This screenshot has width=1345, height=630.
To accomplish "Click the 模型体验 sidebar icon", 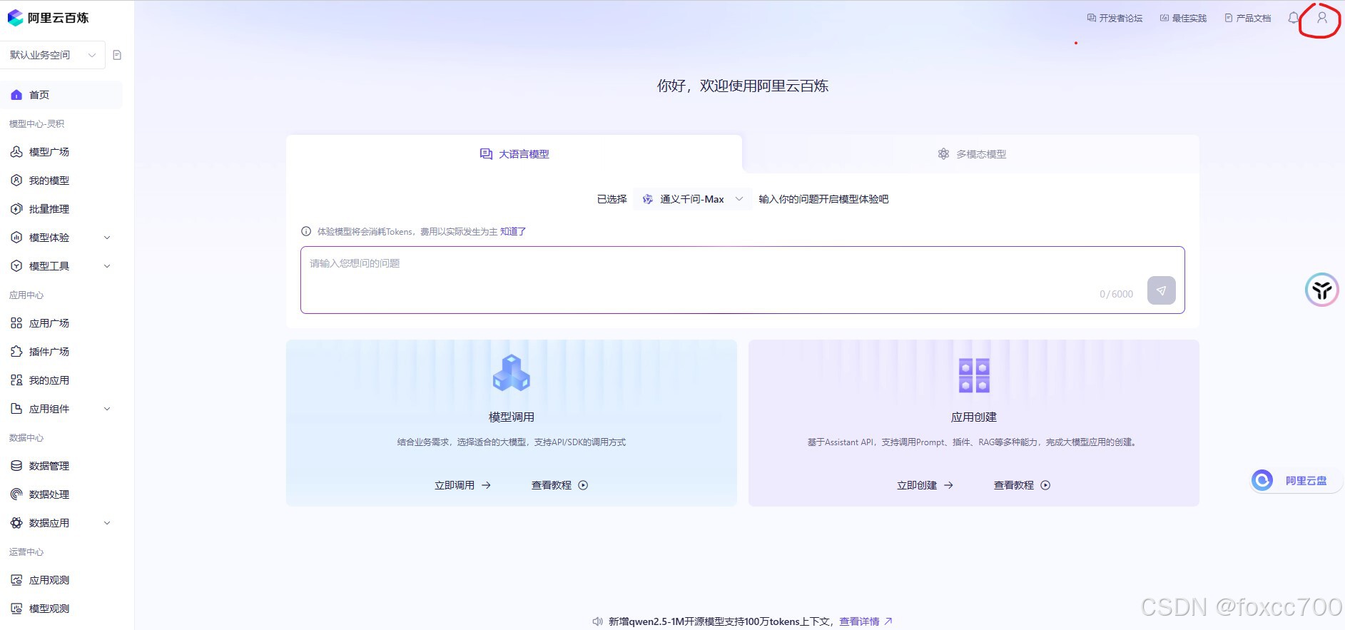I will click(16, 238).
